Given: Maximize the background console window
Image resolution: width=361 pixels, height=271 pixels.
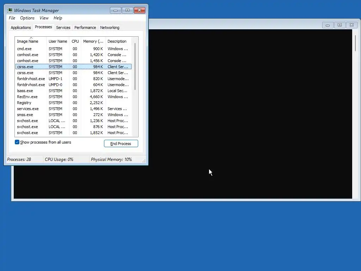Looking at the screenshot, I should [339, 25].
